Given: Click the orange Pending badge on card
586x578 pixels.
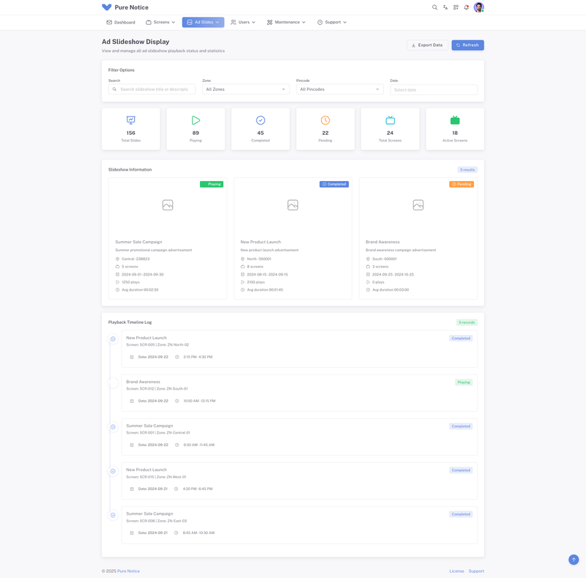Looking at the screenshot, I should point(461,185).
